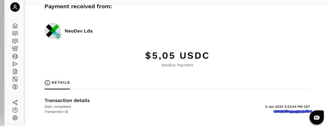
Task: Open the deposit money icon with up arrow
Action: point(15,33)
